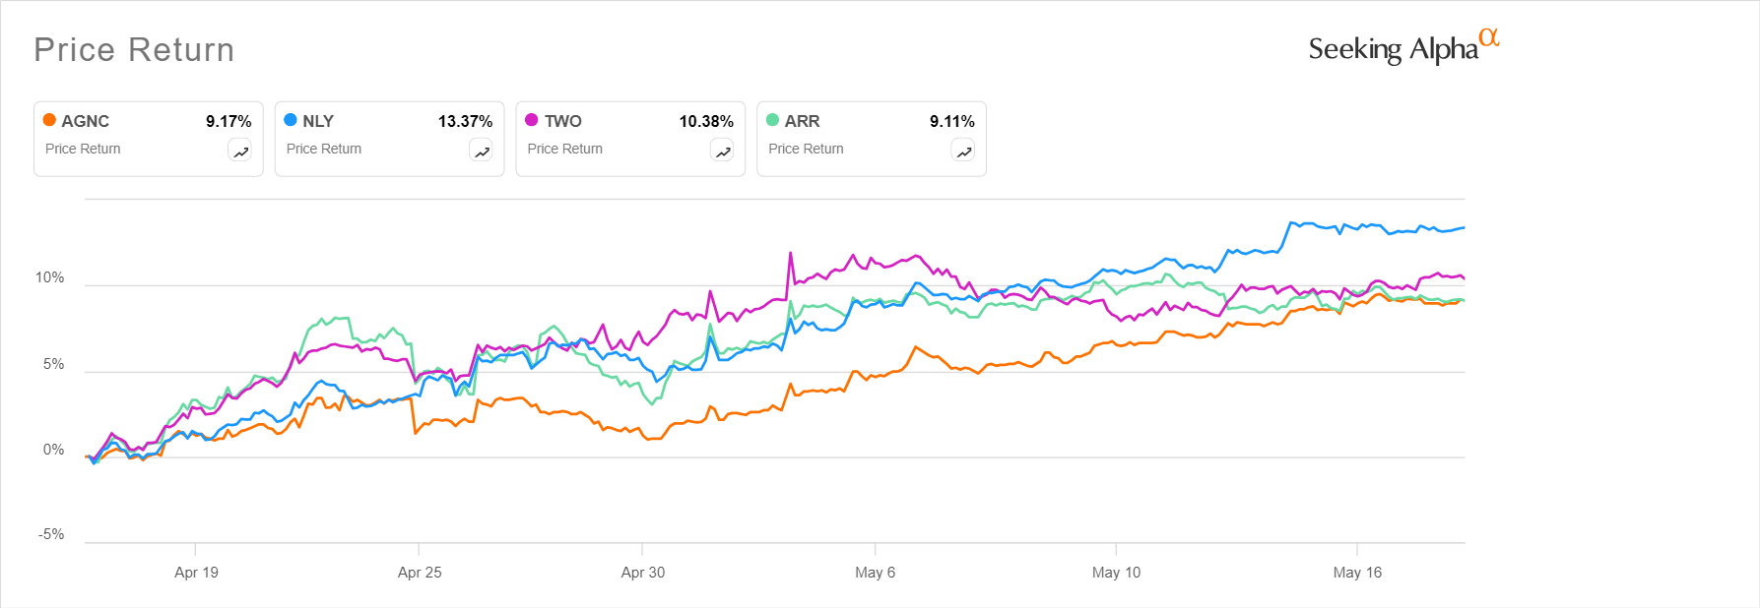The width and height of the screenshot is (1760, 608).
Task: Click the NLY trend chart icon
Action: coord(481,151)
